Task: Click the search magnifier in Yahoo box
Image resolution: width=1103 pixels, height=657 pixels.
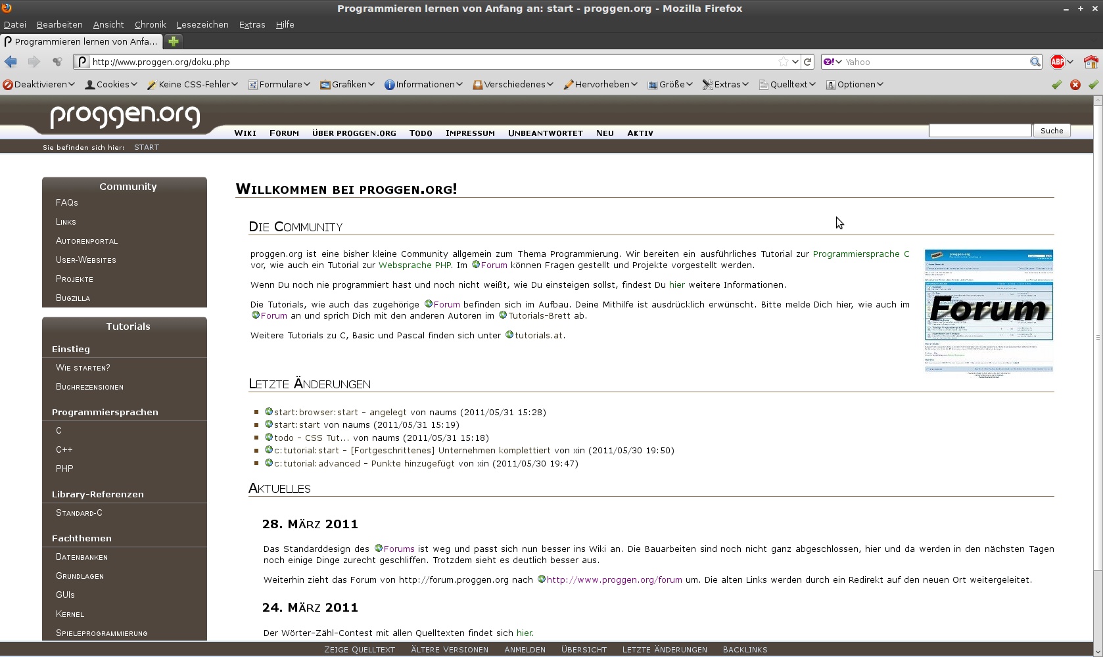Action: point(1035,62)
